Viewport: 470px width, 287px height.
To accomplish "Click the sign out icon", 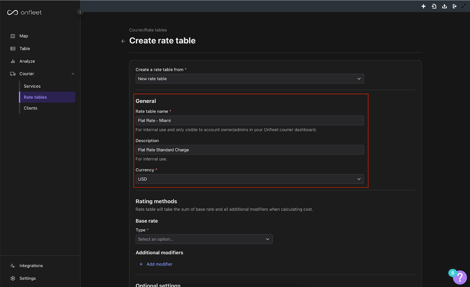I will point(454,6).
